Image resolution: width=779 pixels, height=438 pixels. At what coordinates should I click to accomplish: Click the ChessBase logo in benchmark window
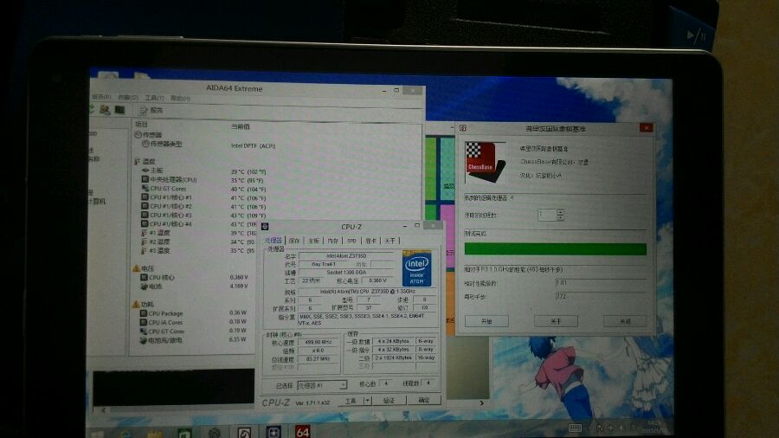485,162
